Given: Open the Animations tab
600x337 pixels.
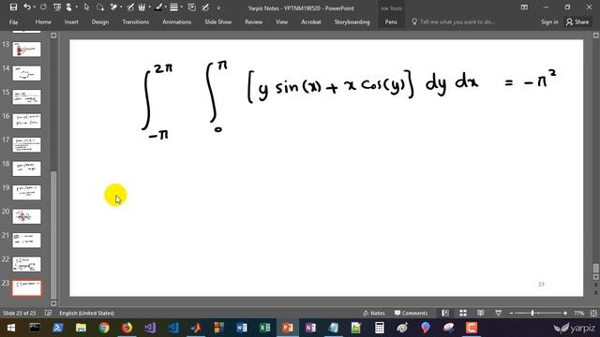Looking at the screenshot, I should 176,22.
